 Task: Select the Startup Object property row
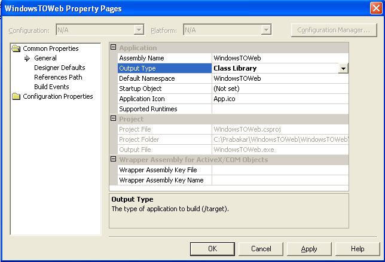pos(233,89)
